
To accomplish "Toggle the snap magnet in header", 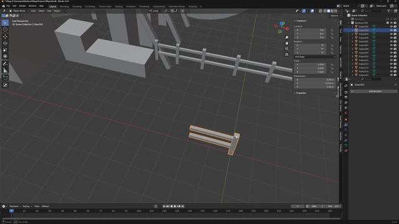I will pos(172,11).
